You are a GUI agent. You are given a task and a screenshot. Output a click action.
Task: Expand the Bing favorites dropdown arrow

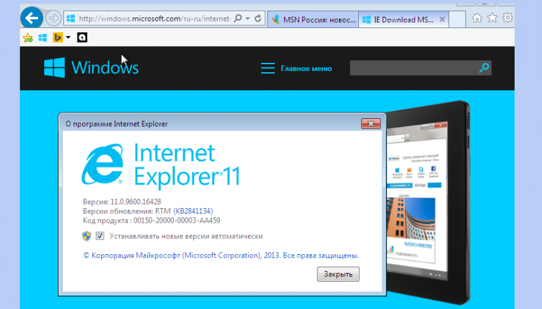pos(68,37)
